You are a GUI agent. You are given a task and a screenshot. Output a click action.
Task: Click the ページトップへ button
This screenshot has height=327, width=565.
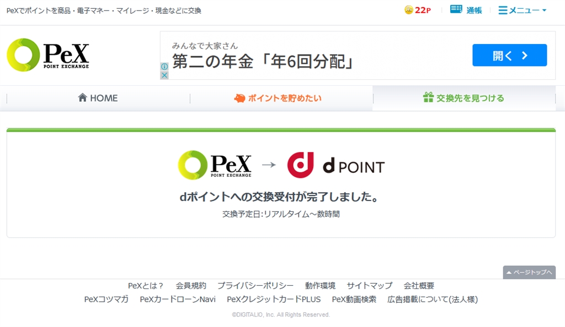[529, 272]
